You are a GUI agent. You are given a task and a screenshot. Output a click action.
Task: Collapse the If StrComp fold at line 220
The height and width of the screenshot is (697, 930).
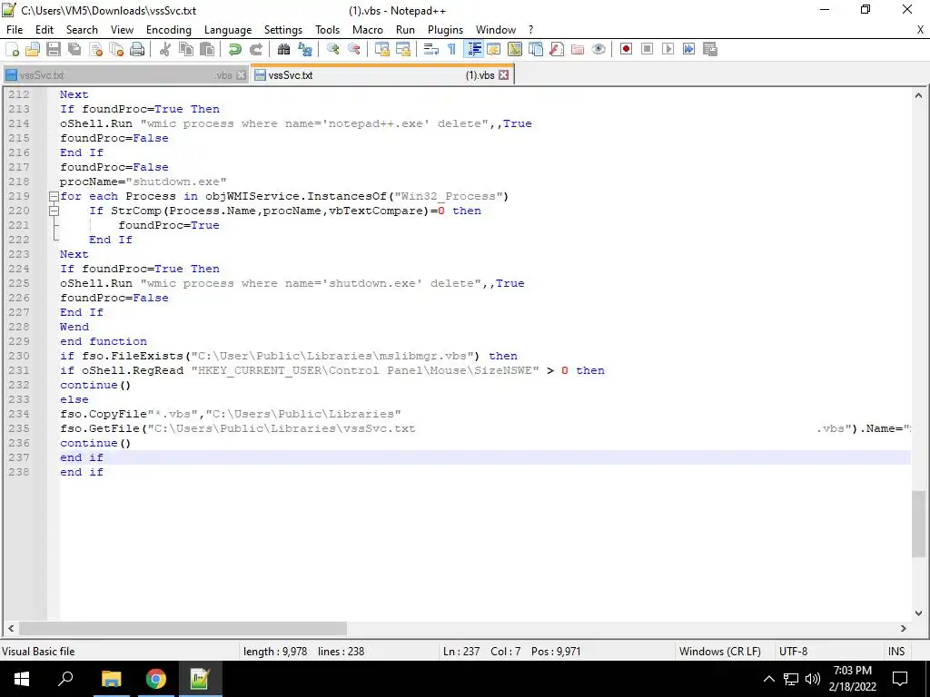click(54, 211)
